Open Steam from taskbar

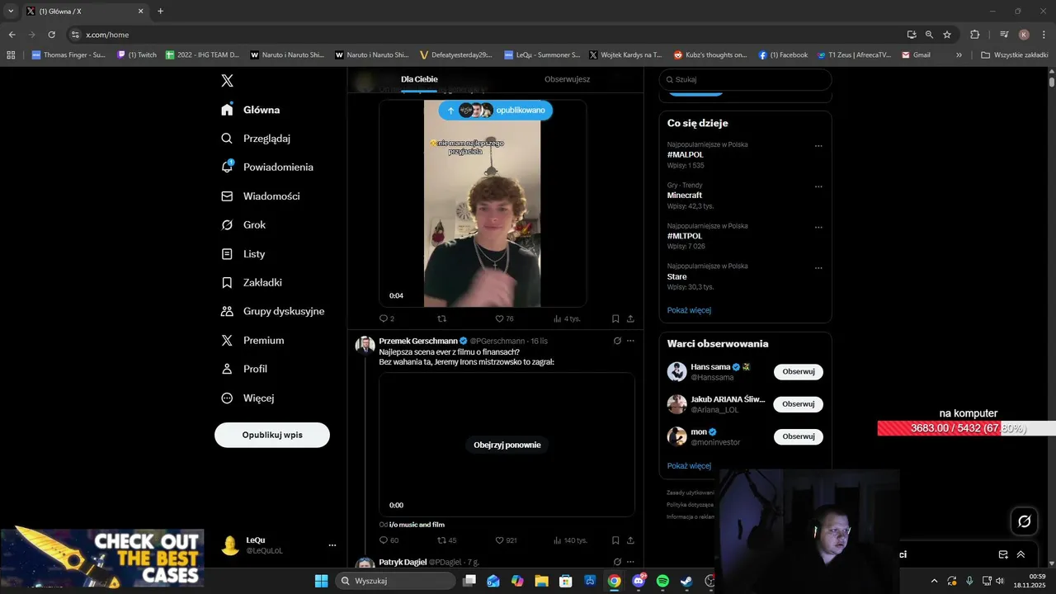pos(686,581)
